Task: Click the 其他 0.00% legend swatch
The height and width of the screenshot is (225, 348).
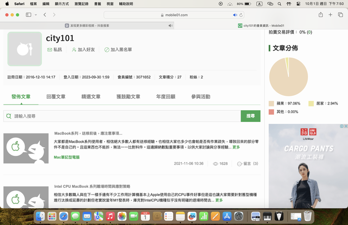Action: pyautogui.click(x=271, y=112)
